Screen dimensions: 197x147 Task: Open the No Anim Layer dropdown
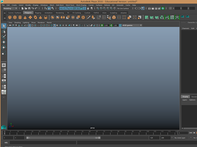tap(181, 138)
